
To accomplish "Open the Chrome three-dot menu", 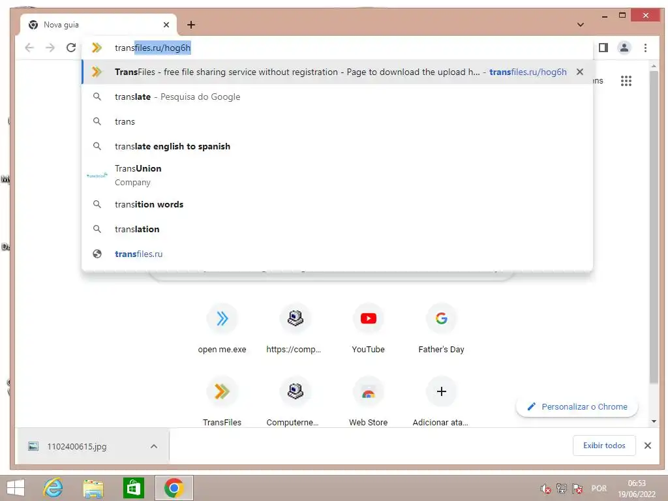I will [645, 48].
